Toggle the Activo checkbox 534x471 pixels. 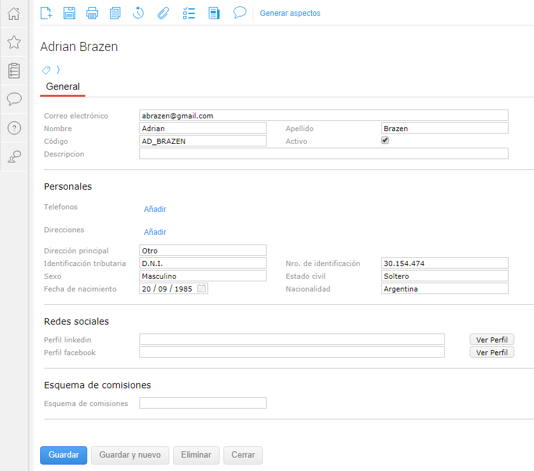pyautogui.click(x=385, y=141)
